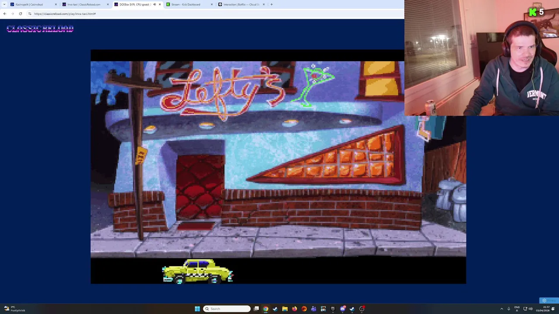559x314 pixels.
Task: Open the weather widget on the taskbar
Action: tap(14, 309)
